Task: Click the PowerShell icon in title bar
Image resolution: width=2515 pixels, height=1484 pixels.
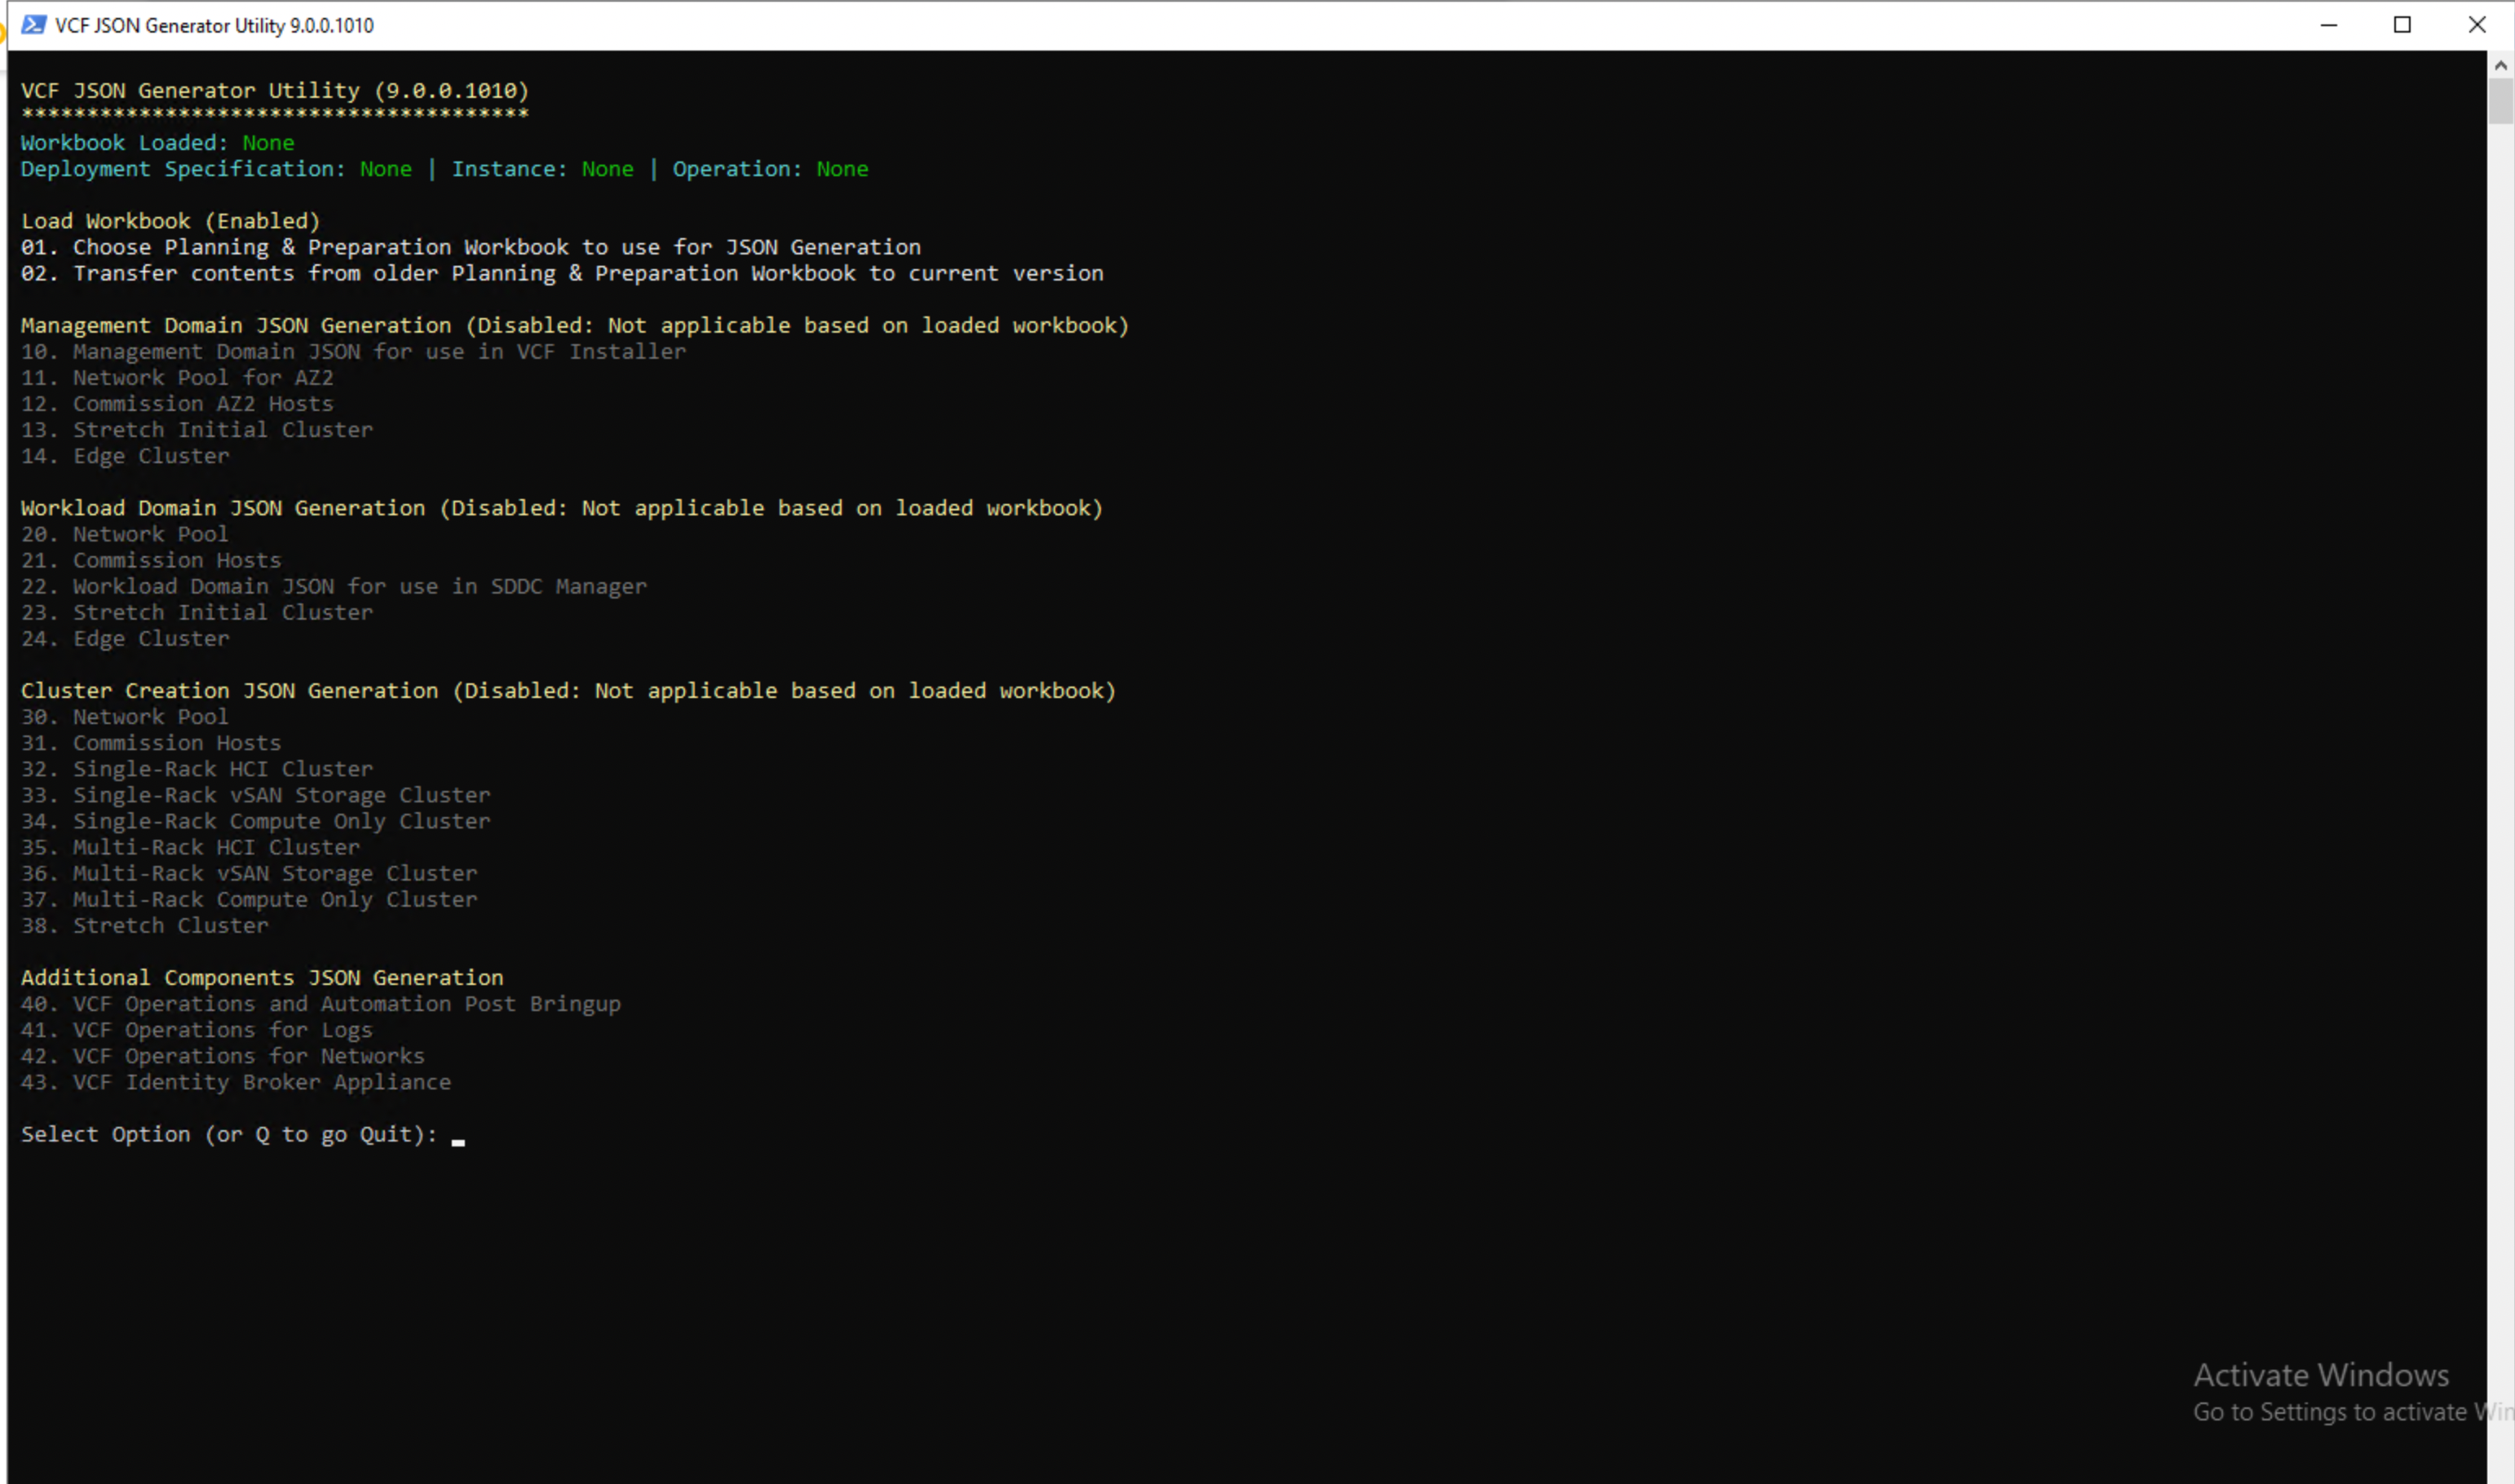Action: pyautogui.click(x=33, y=25)
